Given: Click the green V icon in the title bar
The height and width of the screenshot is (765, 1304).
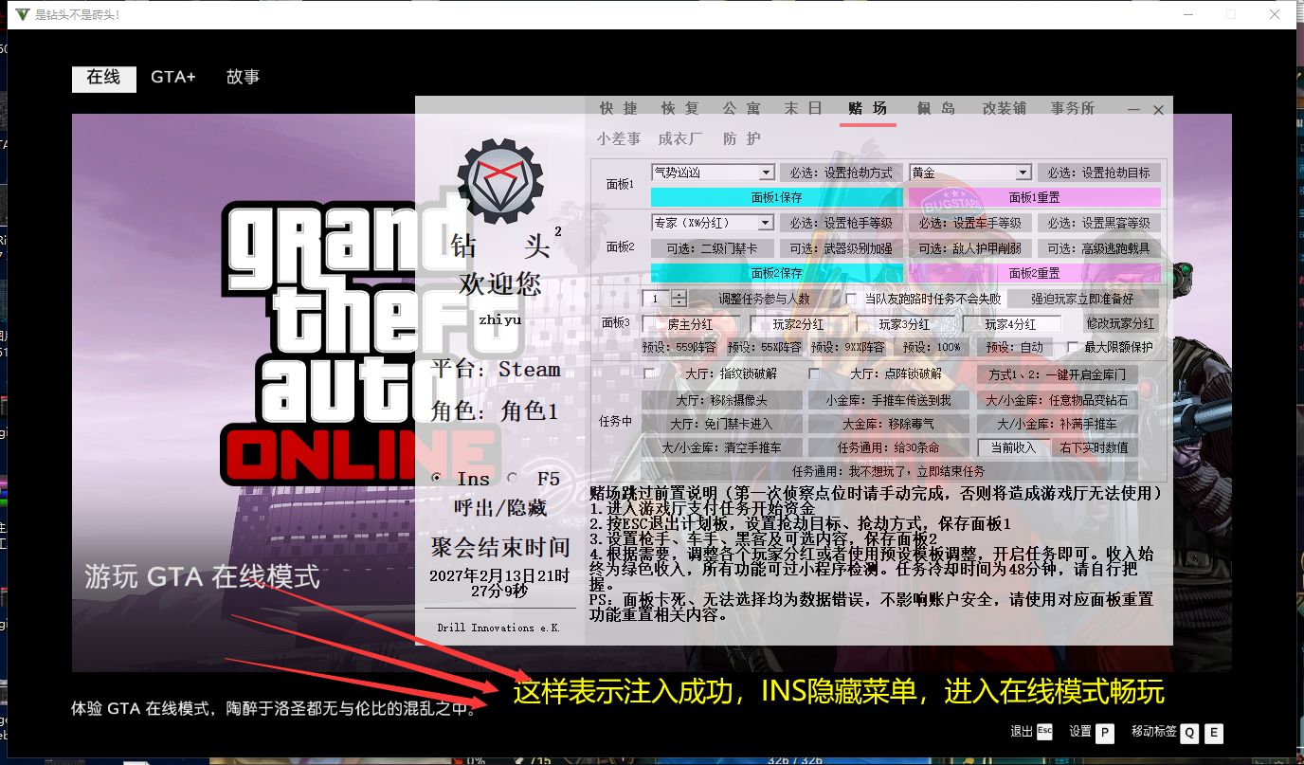Looking at the screenshot, I should point(23,14).
